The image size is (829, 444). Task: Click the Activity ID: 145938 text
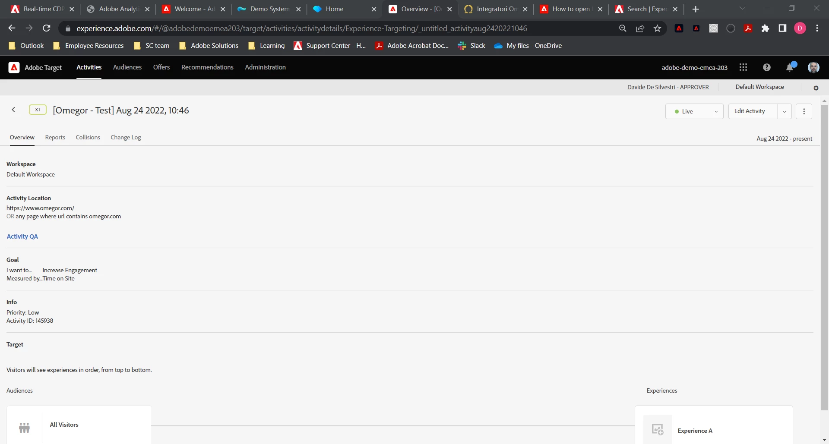(30, 321)
